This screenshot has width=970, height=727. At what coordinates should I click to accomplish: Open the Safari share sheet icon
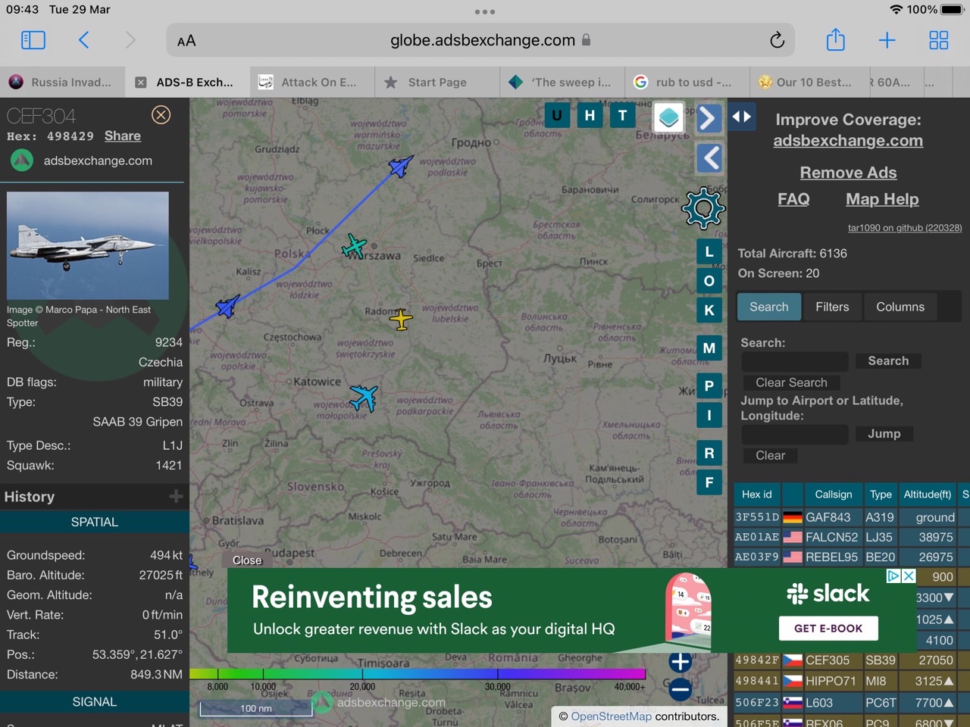pyautogui.click(x=836, y=39)
